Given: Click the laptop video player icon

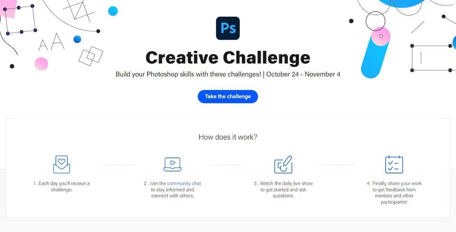Looking at the screenshot, I should tap(173, 164).
